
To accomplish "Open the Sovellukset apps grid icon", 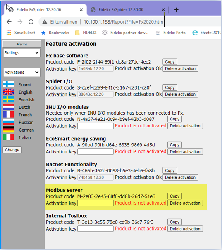I will [x=9, y=33].
